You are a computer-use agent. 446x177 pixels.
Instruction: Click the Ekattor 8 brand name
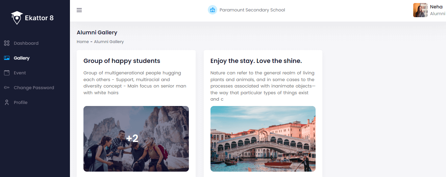39,18
